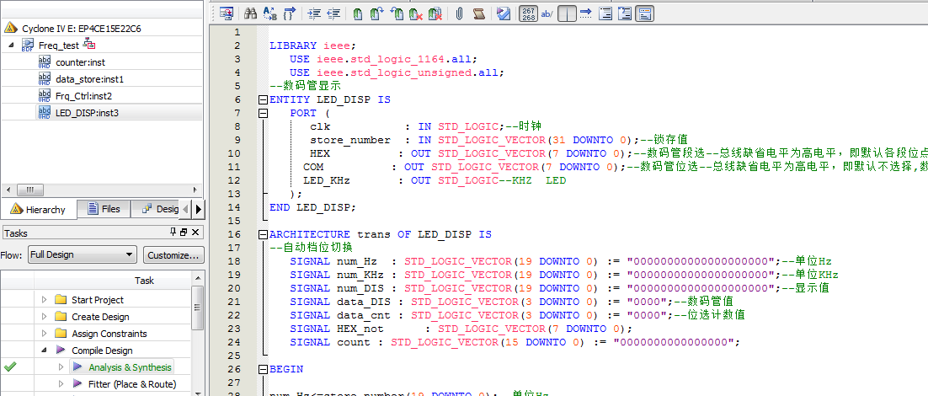Viewport: 928px width, 396px height.
Task: Expand the Start Project task folder
Action: pyautogui.click(x=45, y=300)
